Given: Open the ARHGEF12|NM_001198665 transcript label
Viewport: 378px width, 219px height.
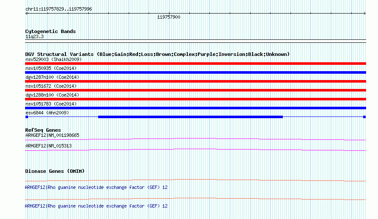Looking at the screenshot, I should tap(52, 136).
